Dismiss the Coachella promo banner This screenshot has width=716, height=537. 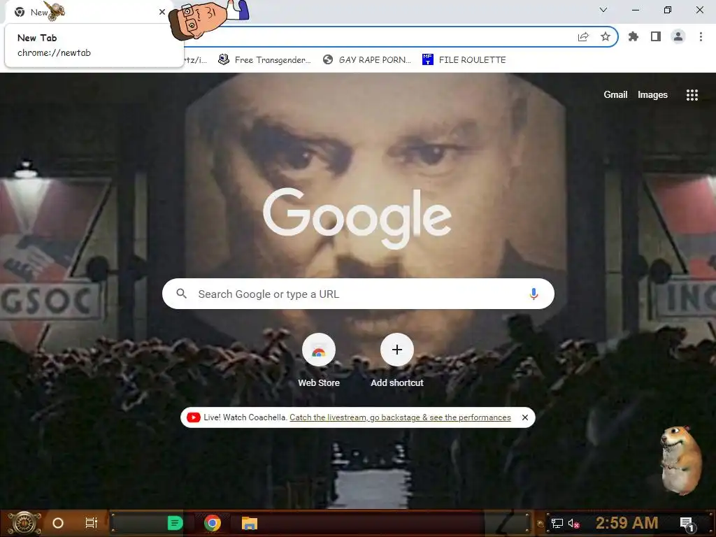[x=525, y=417]
